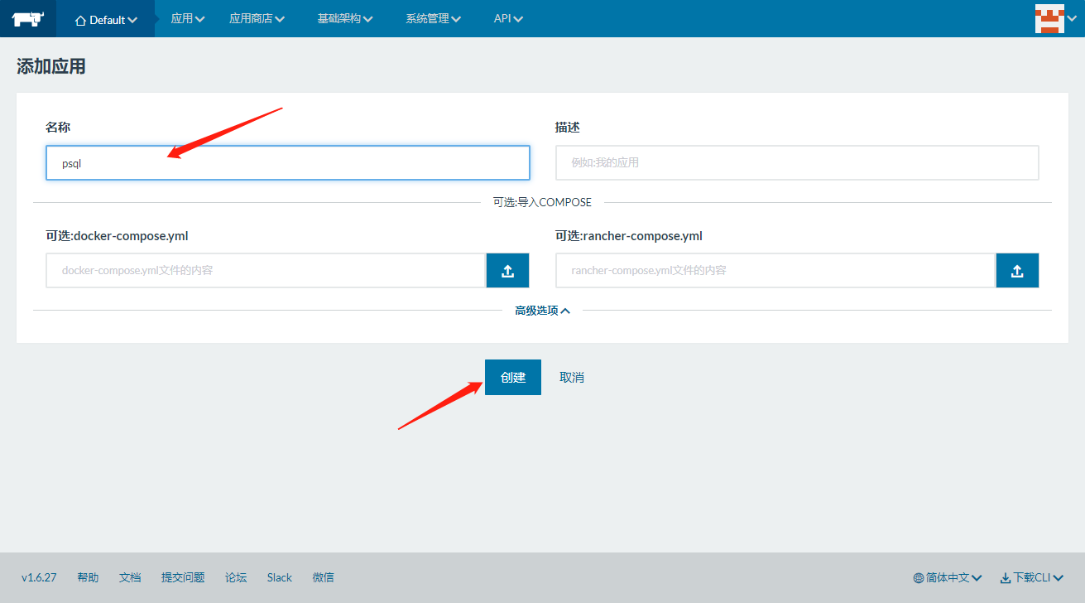
Task: Open the 论坛 forum link
Action: [236, 577]
